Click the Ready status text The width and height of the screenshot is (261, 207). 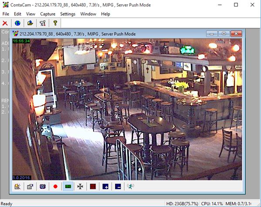7,204
